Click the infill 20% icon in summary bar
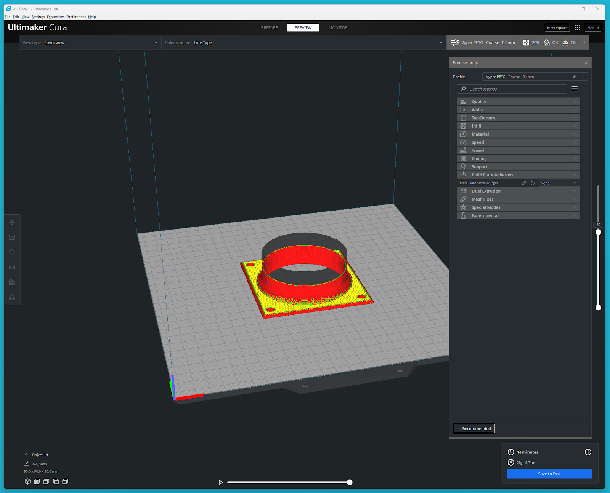Viewport: 610px width, 493px height. tap(526, 43)
